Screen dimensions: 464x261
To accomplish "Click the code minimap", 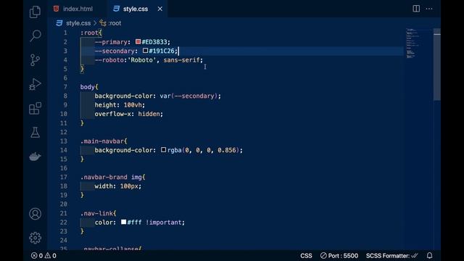I will click(418, 43).
